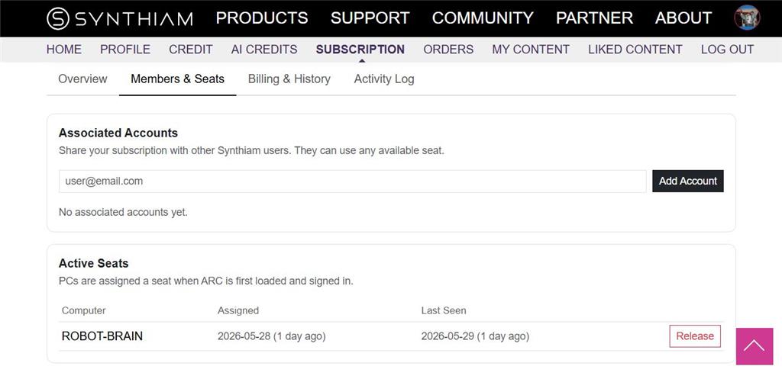
Task: Click the Last Seen column header
Action: tap(444, 310)
